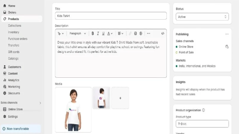Click the Customers person icon

point(5,67)
